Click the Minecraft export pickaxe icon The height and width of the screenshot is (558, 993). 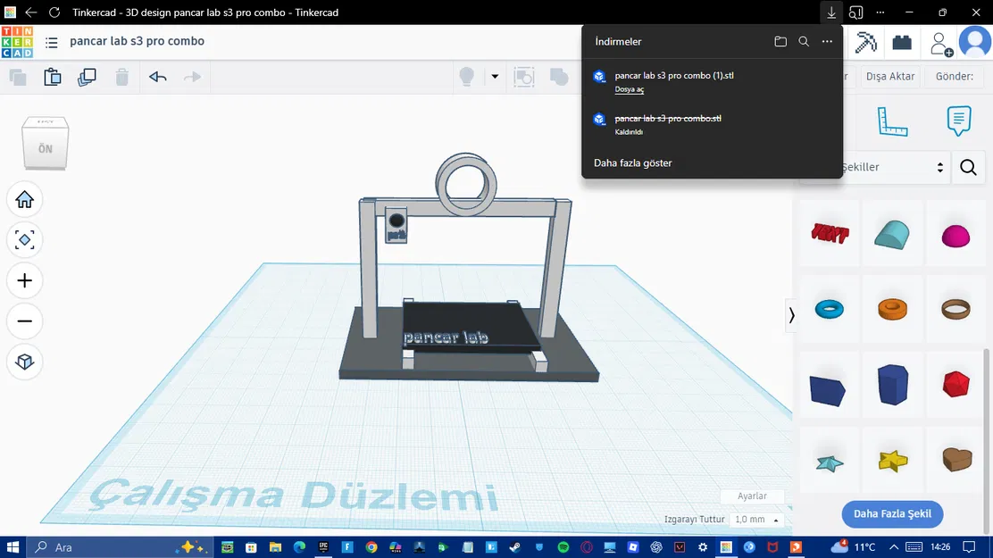[865, 42]
